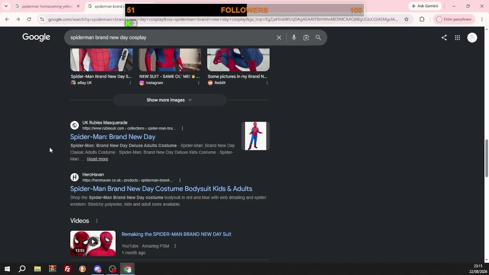
Task: Start voice search with the microphone
Action: 294,37
